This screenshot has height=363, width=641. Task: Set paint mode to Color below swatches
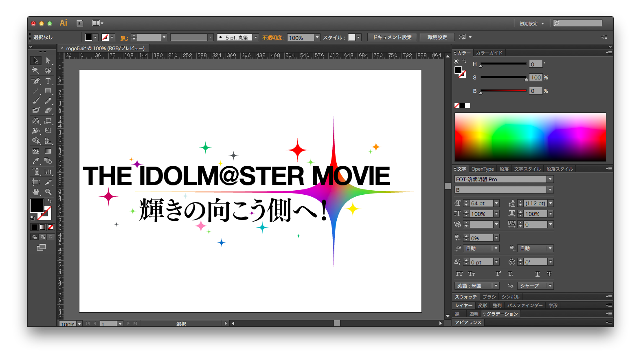point(35,227)
